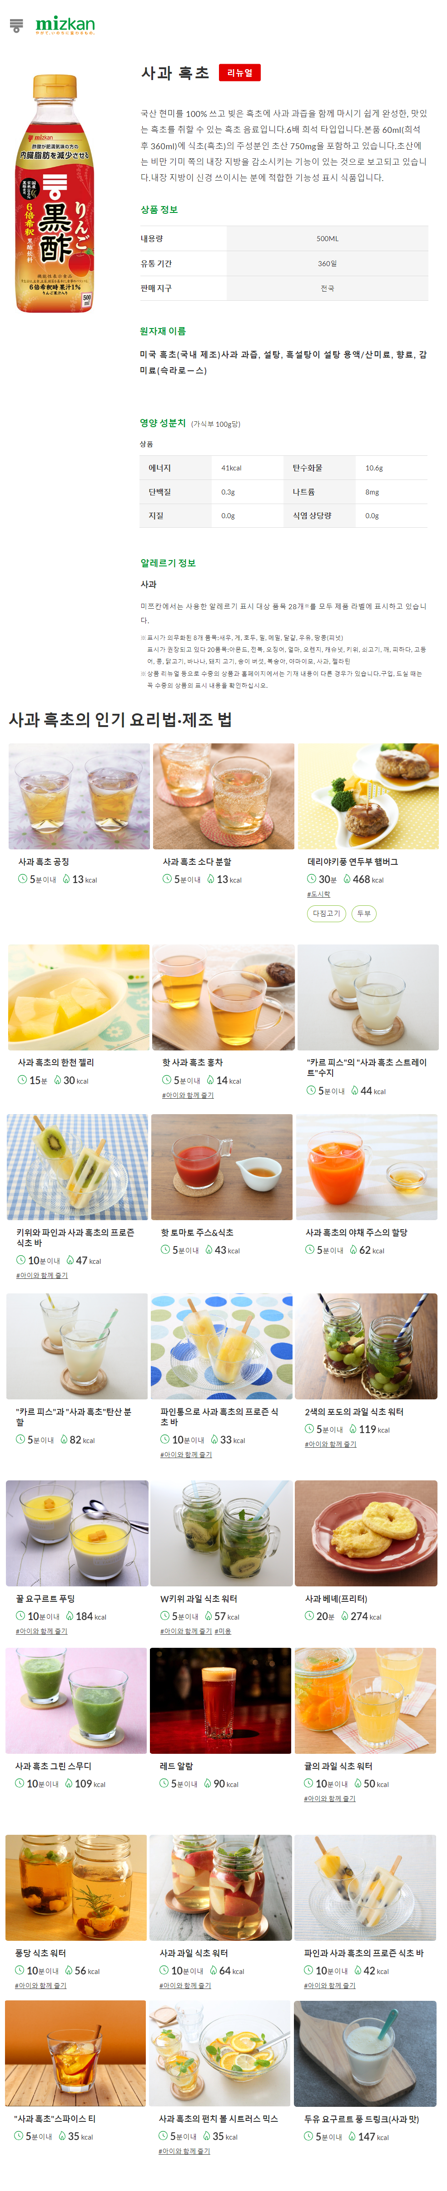Open 사과 흑초 소다 분할 recipe

click(223, 796)
